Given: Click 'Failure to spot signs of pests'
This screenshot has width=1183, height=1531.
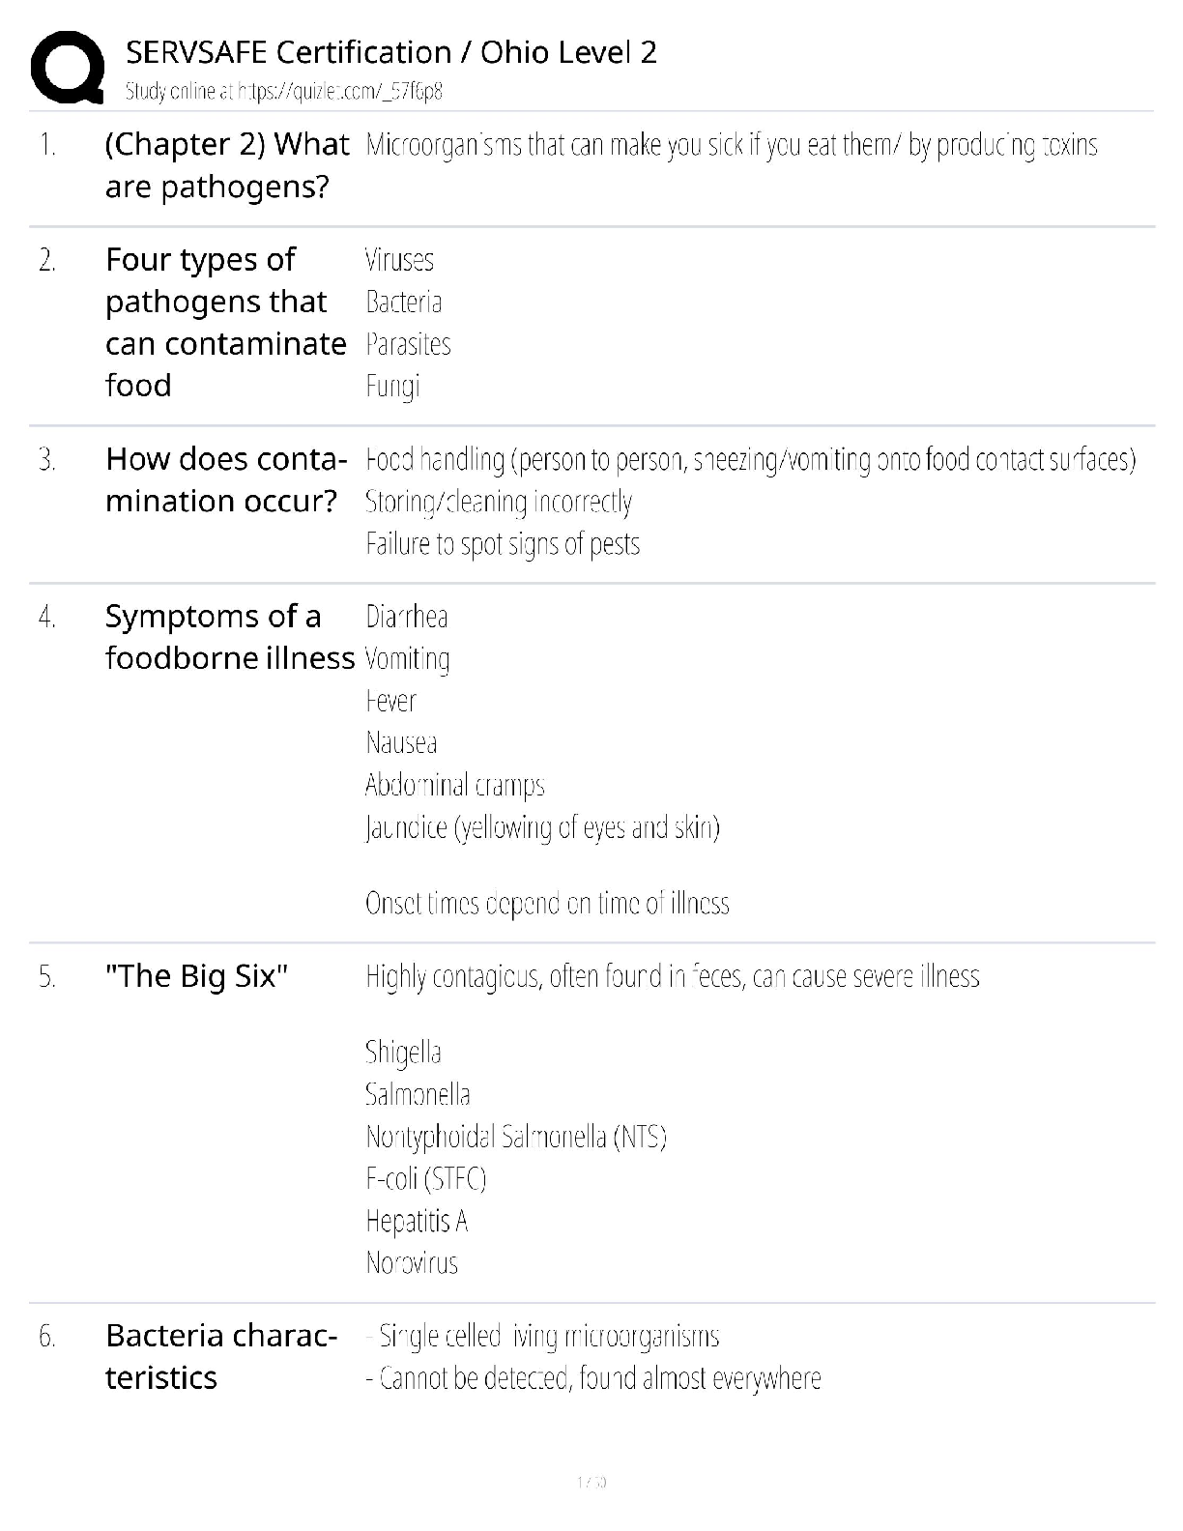Looking at the screenshot, I should tap(503, 544).
